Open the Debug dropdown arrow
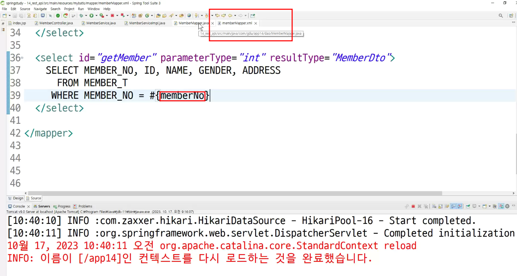This screenshot has width=517, height=276. 86,15
